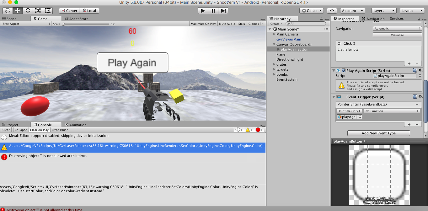428x211 pixels.
Task: Click the Add New Event Type button
Action: pyautogui.click(x=378, y=133)
